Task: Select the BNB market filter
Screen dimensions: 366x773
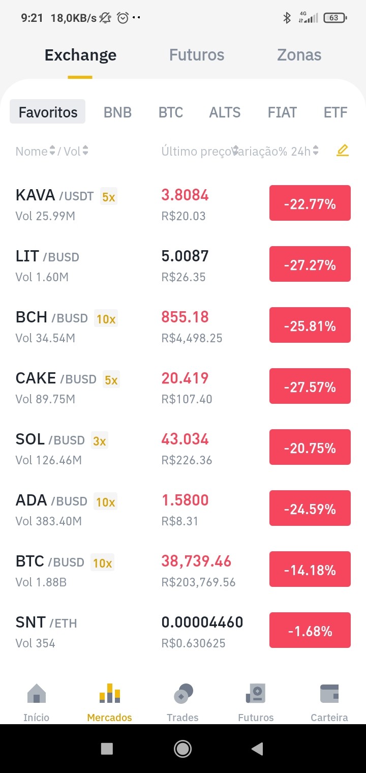Action: point(117,112)
